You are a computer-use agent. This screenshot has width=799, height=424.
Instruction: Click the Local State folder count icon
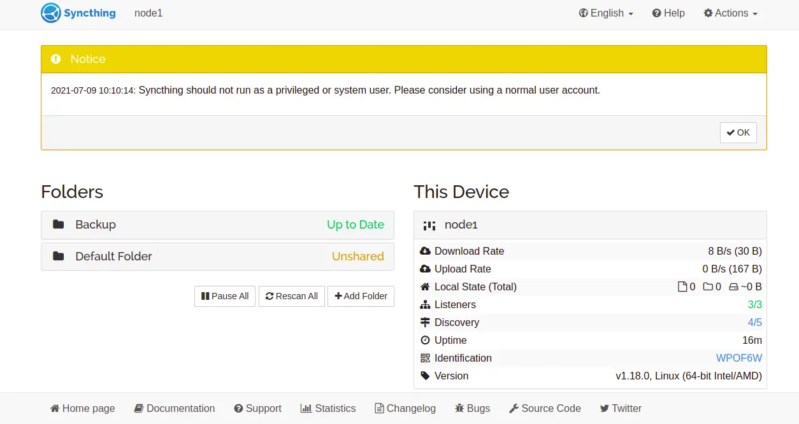(708, 287)
